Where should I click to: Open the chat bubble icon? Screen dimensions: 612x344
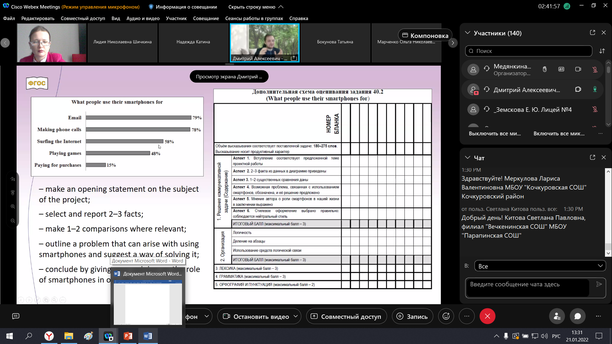click(x=578, y=316)
